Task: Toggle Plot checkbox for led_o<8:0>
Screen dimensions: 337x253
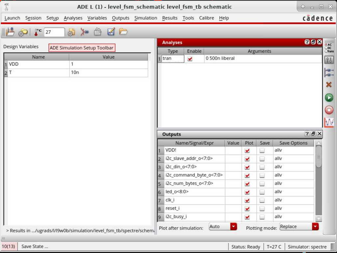Action: point(247,192)
